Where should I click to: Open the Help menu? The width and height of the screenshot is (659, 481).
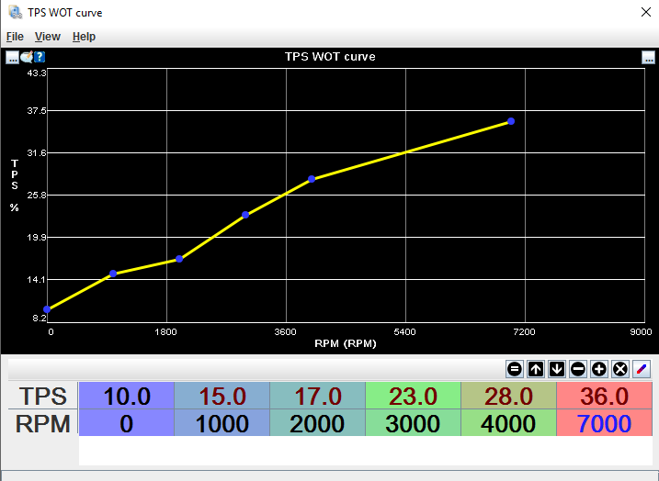click(84, 37)
